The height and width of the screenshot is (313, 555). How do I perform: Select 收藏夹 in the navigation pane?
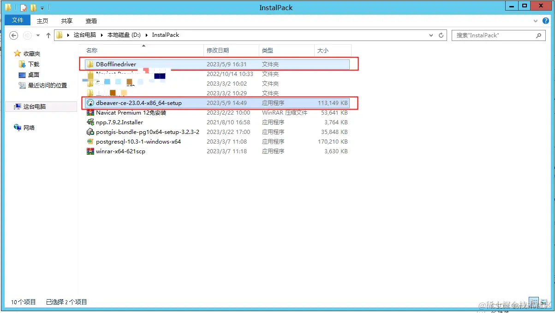pos(32,54)
